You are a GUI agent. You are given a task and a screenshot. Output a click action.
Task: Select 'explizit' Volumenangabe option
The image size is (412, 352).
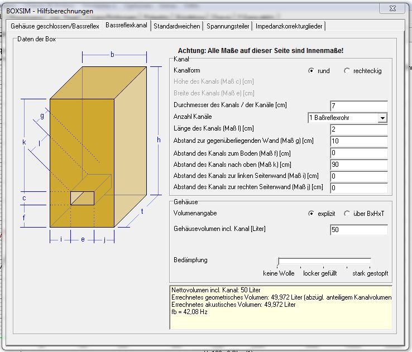(311, 214)
